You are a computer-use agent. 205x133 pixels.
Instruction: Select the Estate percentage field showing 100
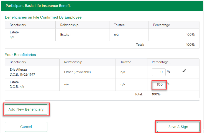159,85
